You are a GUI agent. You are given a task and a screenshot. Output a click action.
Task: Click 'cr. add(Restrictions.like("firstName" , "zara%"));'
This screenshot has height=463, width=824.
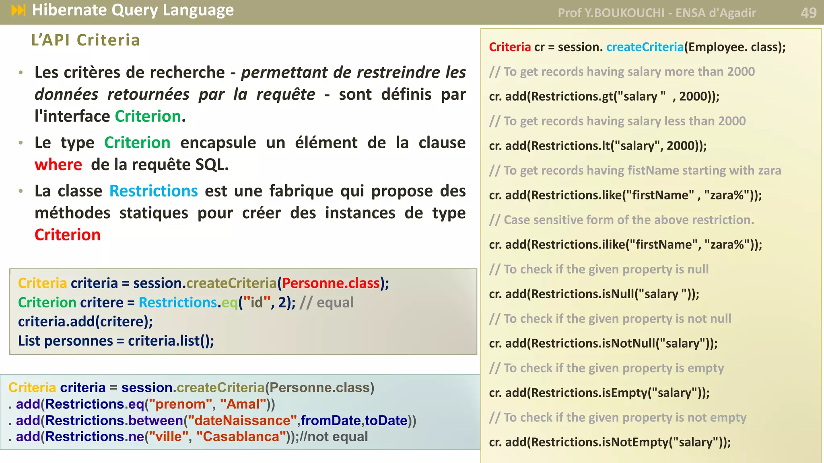(626, 195)
